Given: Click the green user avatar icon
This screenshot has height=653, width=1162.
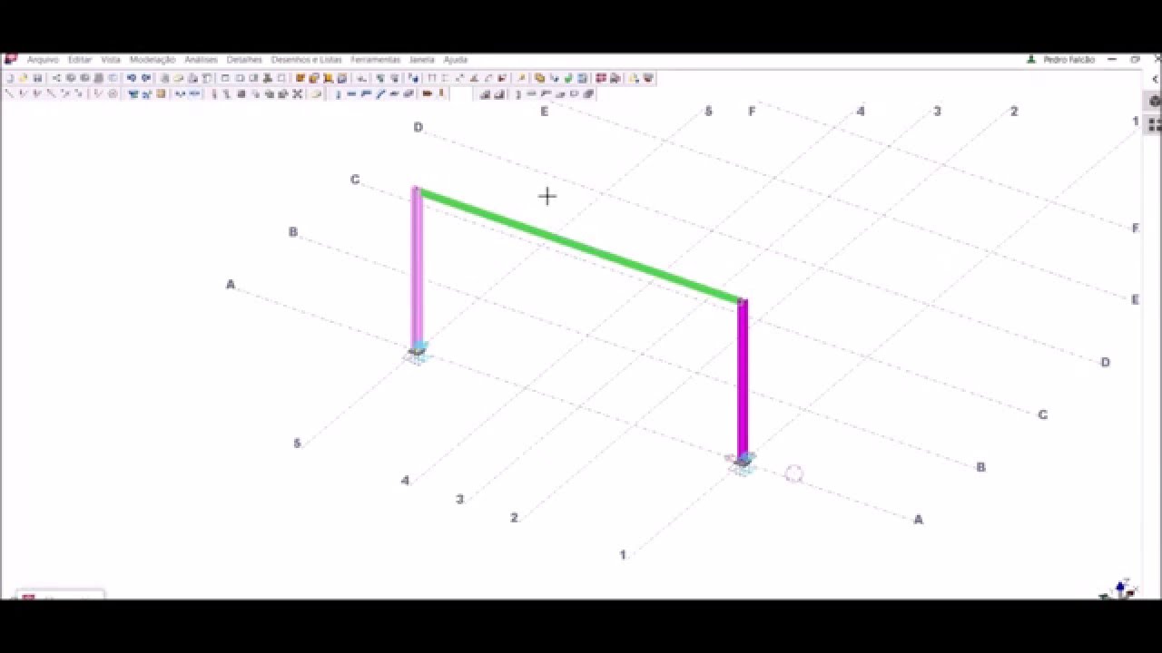Looking at the screenshot, I should tap(1031, 60).
